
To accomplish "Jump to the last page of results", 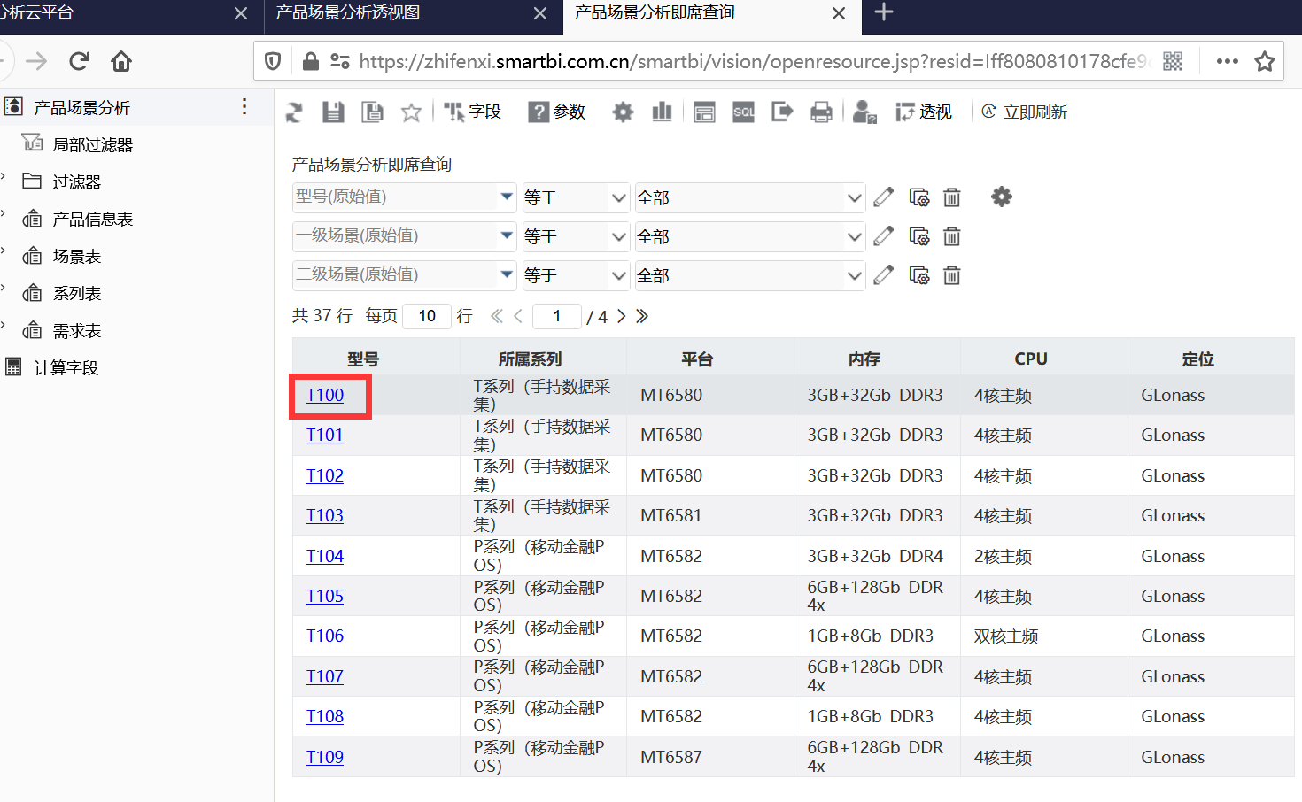I will coord(642,316).
